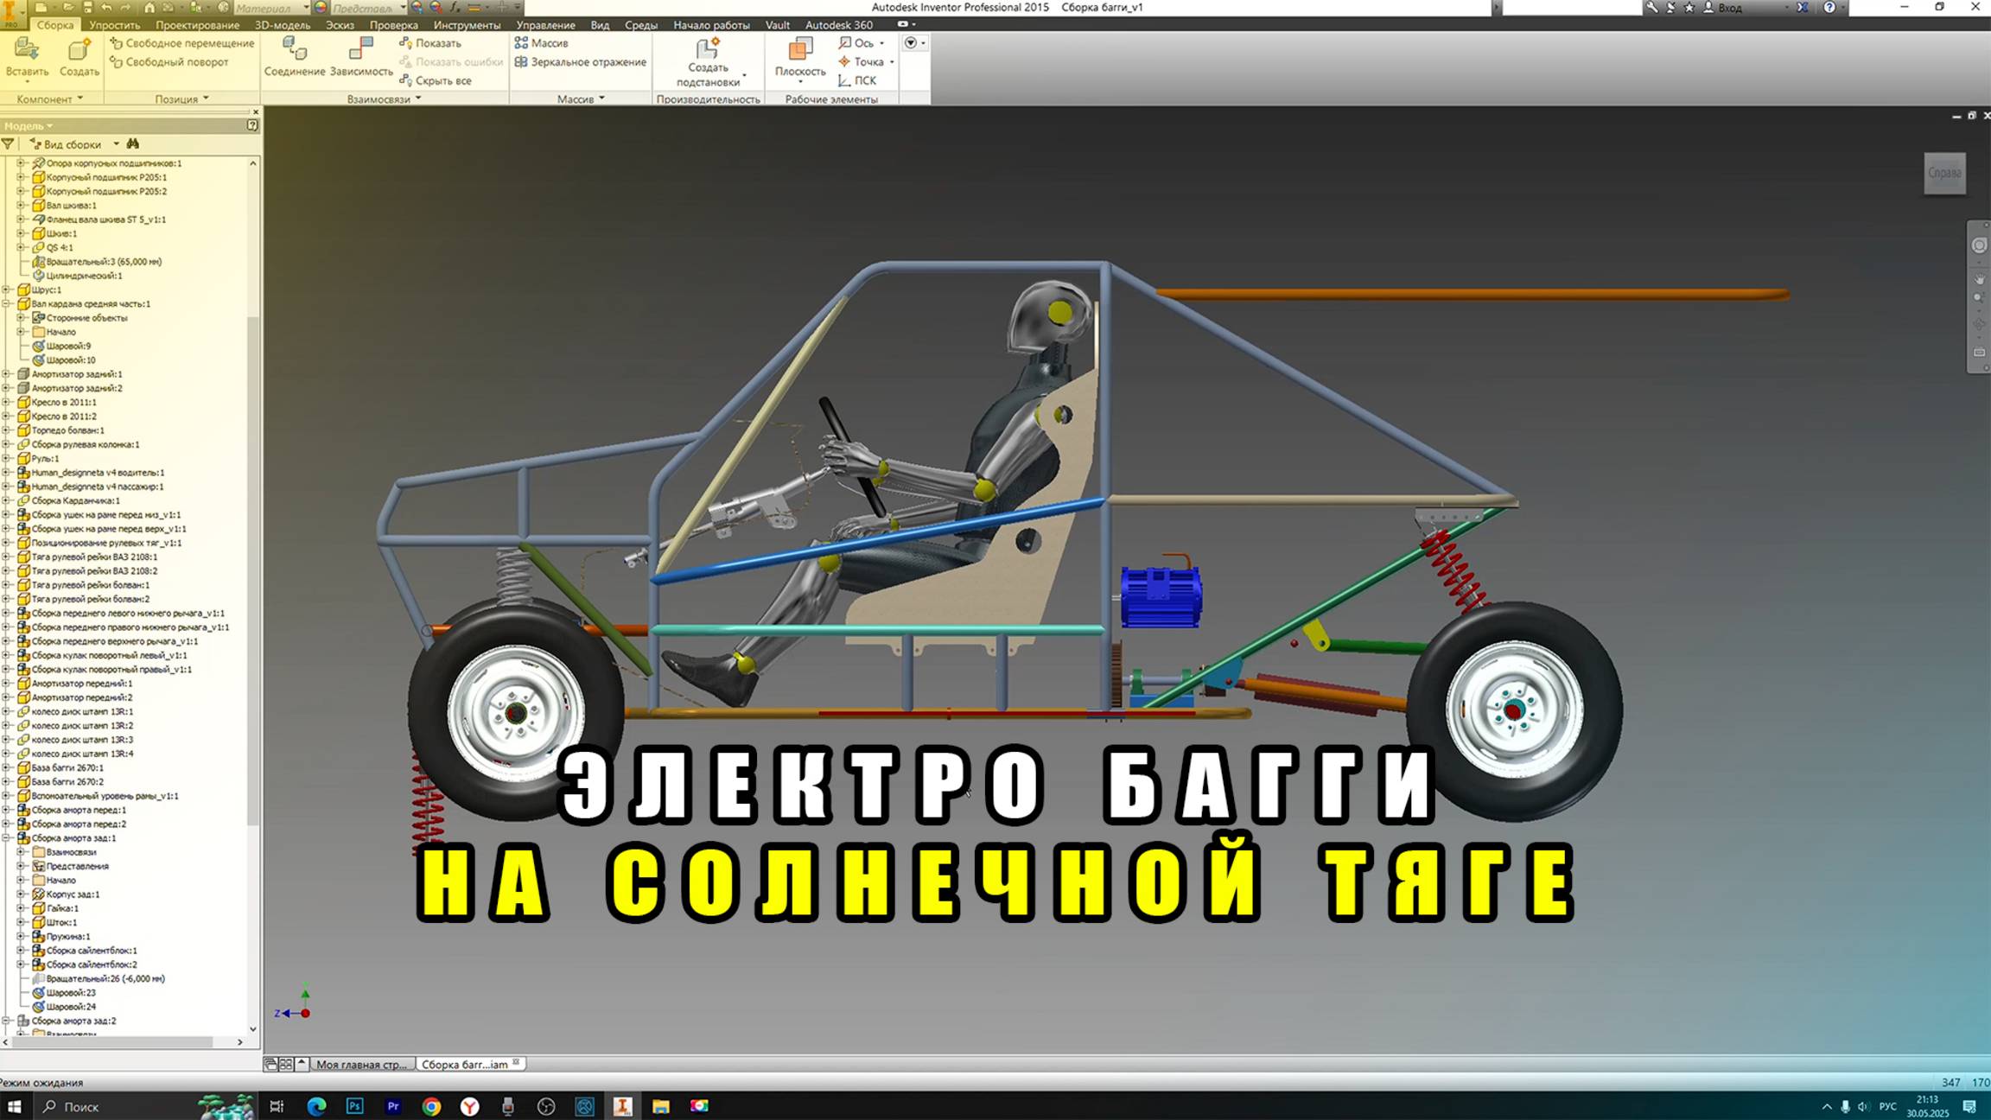Image resolution: width=1991 pixels, height=1120 pixels.
Task: Toggle Свободное перемещение (Free Move) mode
Action: click(x=181, y=41)
